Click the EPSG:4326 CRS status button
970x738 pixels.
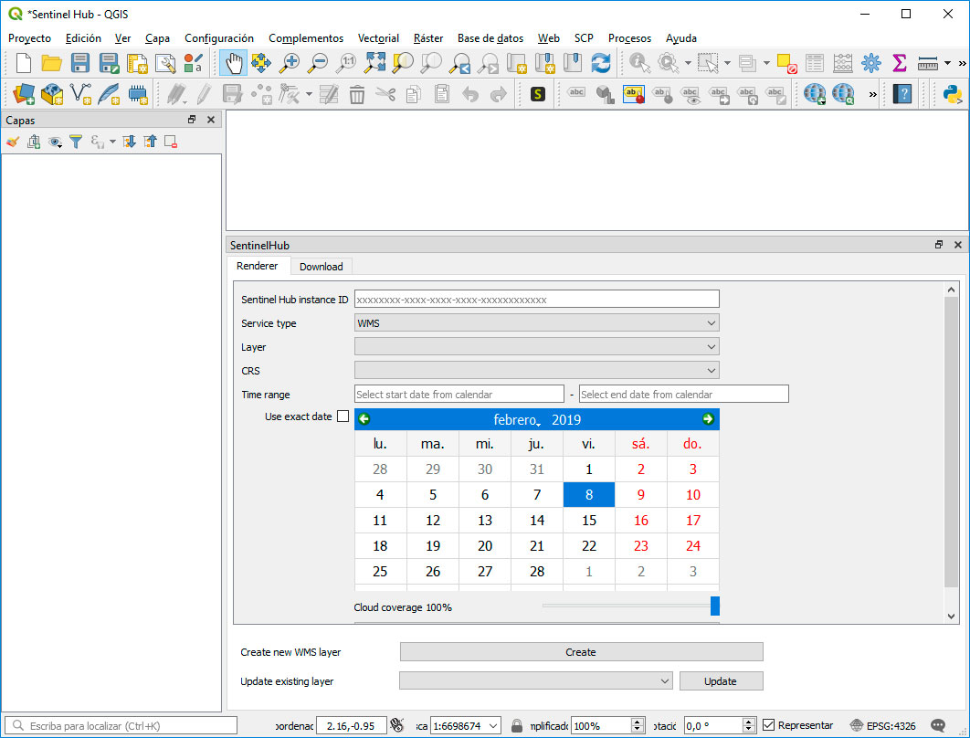pyautogui.click(x=883, y=725)
